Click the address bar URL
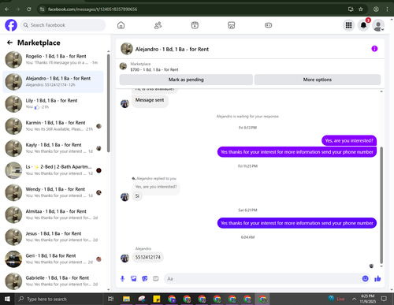Image resolution: width=394 pixels, height=305 pixels. (92, 9)
